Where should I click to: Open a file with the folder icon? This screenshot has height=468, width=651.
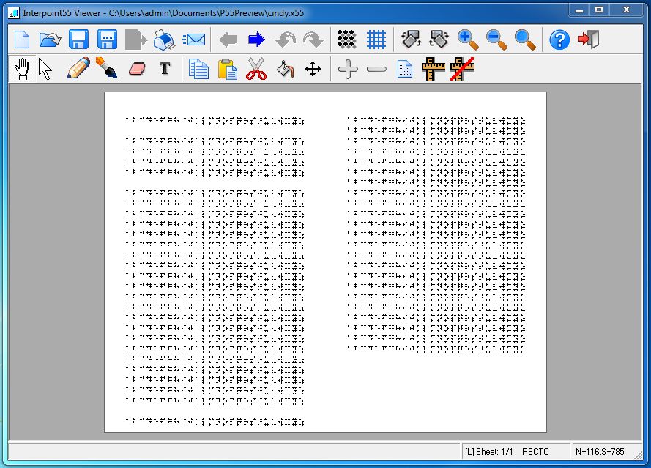pos(50,40)
